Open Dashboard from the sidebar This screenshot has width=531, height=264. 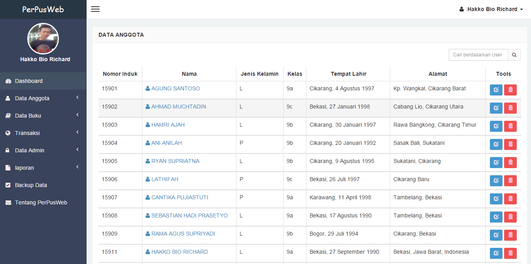pos(43,81)
